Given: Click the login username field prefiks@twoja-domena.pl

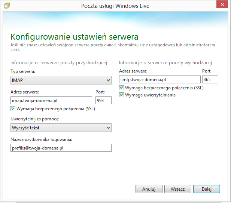Looking at the screenshot, I should (x=61, y=148).
